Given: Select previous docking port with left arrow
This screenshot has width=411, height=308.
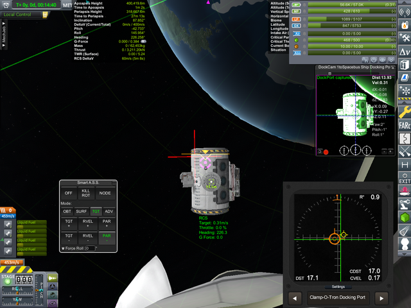Looking at the screenshot, I should [294, 298].
